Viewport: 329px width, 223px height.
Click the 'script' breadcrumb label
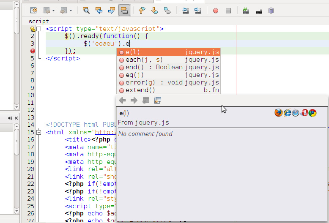39,22
